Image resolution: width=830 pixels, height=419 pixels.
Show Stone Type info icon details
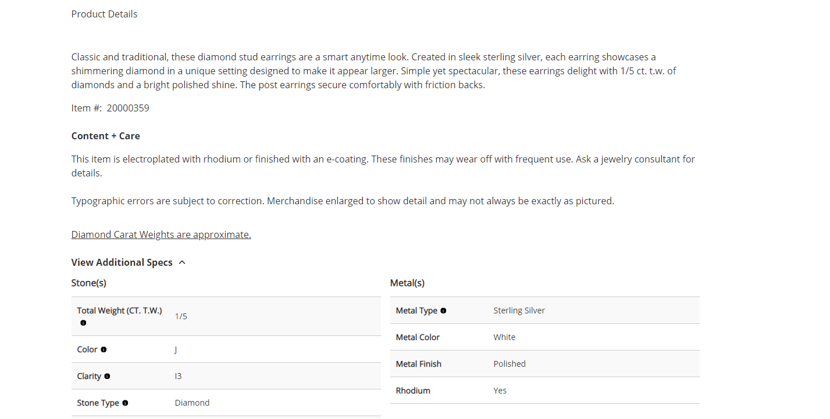click(x=125, y=403)
